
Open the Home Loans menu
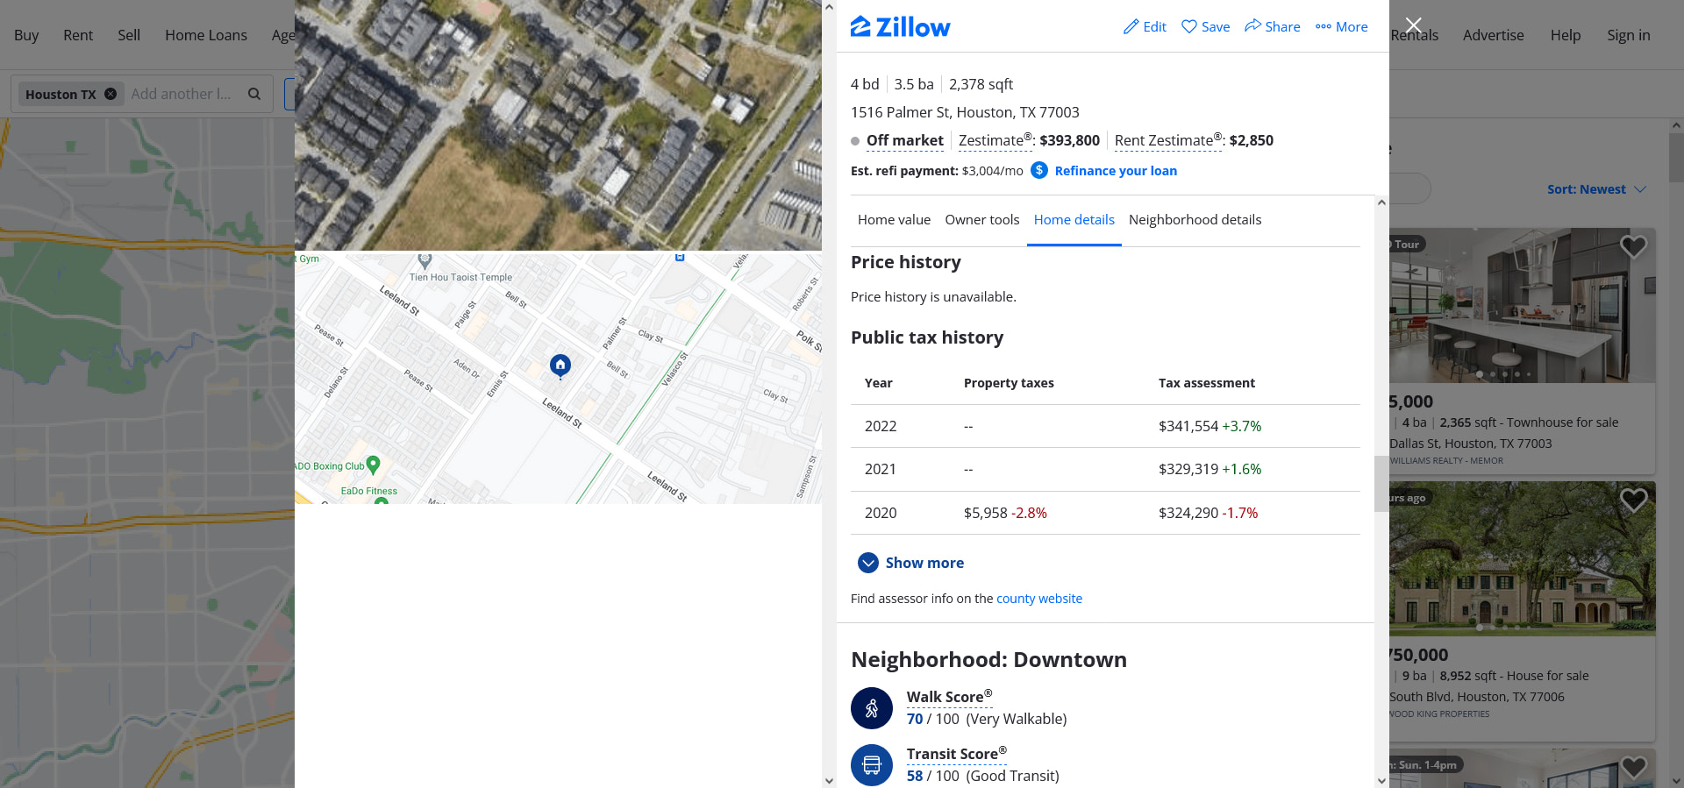pos(206,35)
